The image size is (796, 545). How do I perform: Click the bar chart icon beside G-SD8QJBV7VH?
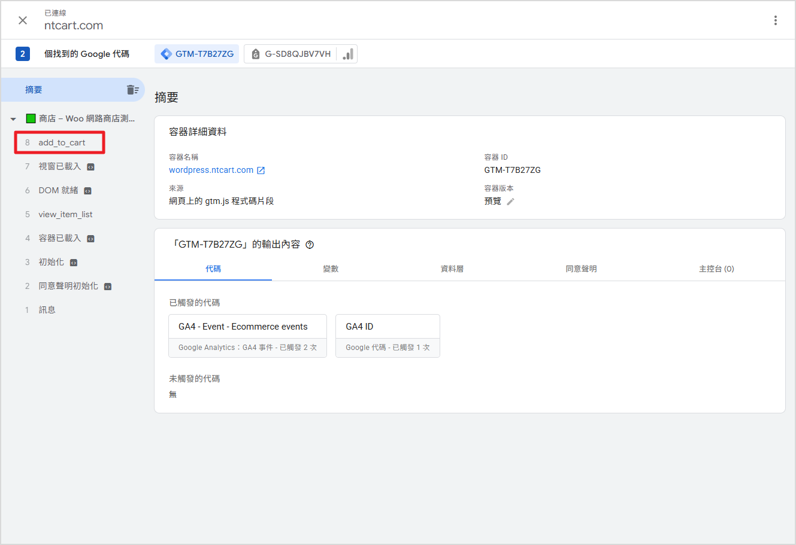tap(347, 54)
